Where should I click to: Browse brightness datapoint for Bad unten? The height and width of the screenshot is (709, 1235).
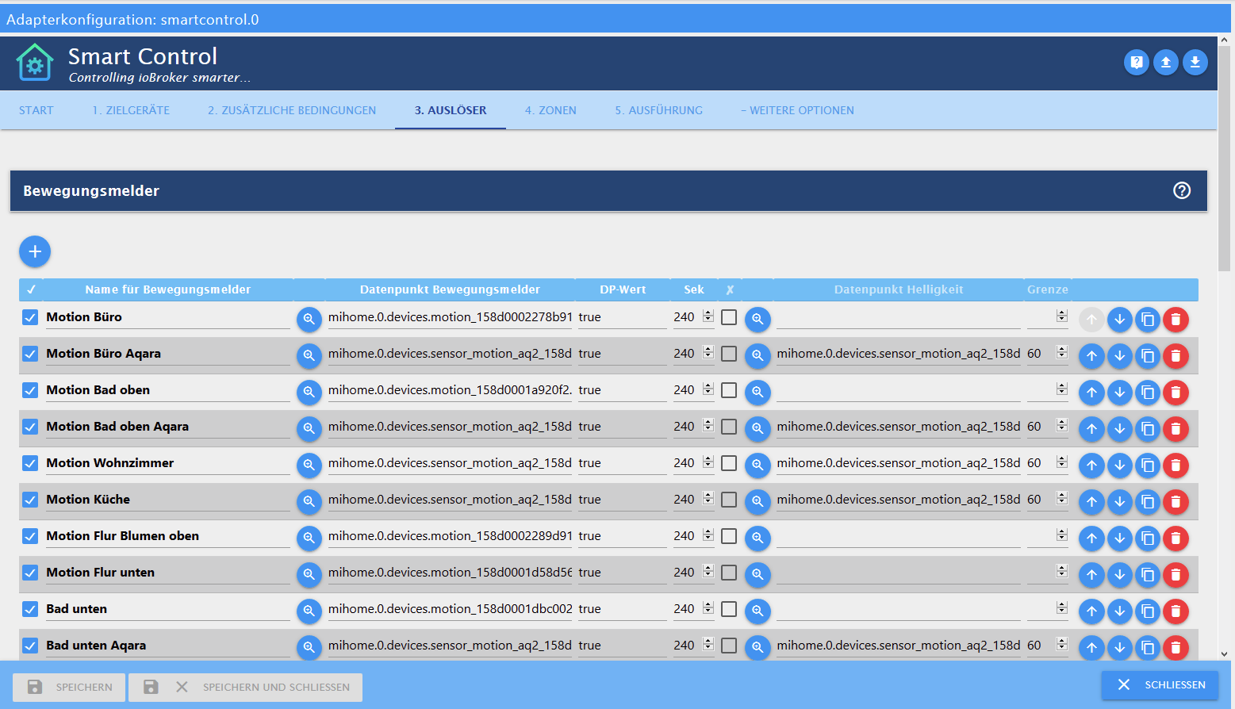click(757, 611)
